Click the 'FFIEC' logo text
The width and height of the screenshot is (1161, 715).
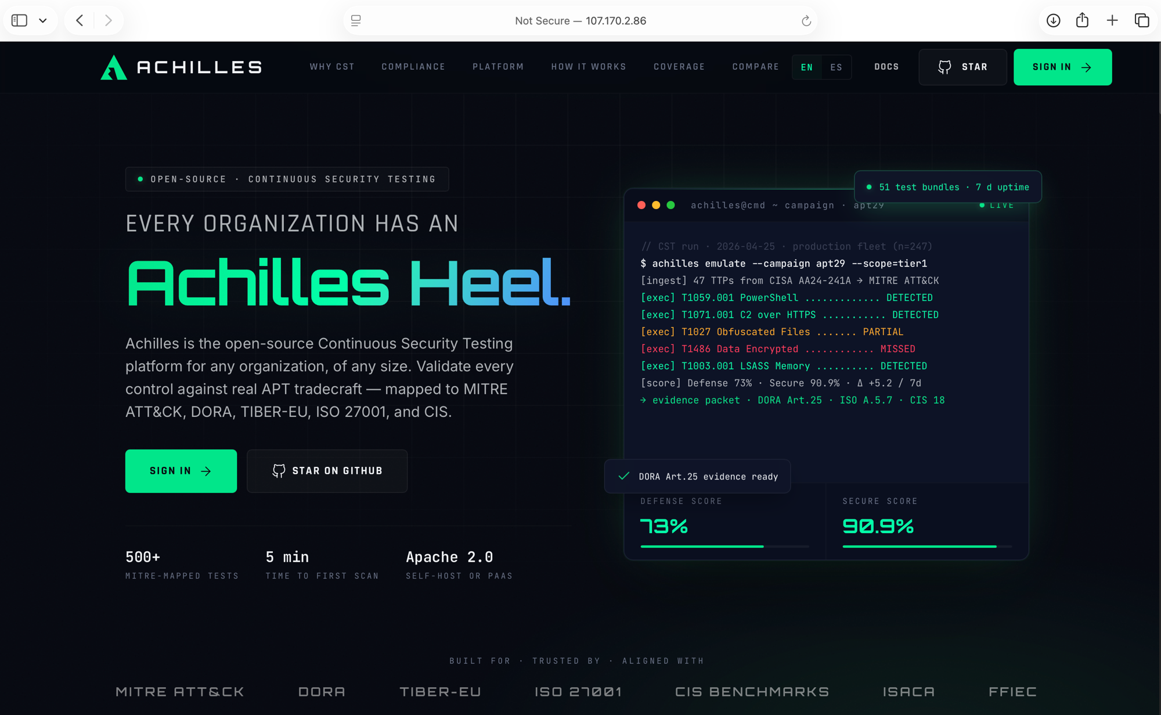coord(1012,692)
